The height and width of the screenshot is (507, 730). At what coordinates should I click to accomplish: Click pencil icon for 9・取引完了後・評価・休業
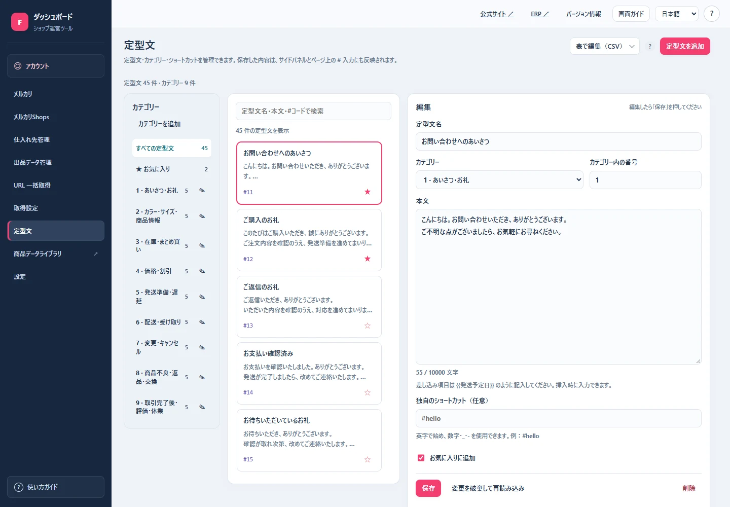click(202, 407)
